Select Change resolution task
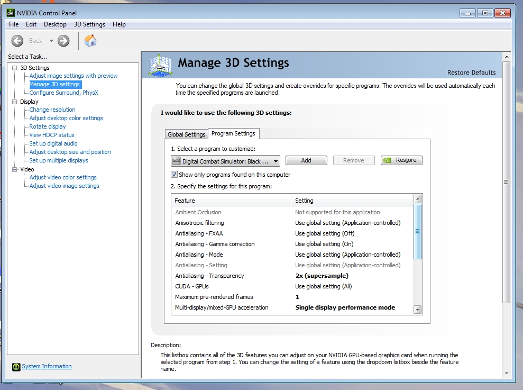Image resolution: width=523 pixels, height=390 pixels. (52, 110)
